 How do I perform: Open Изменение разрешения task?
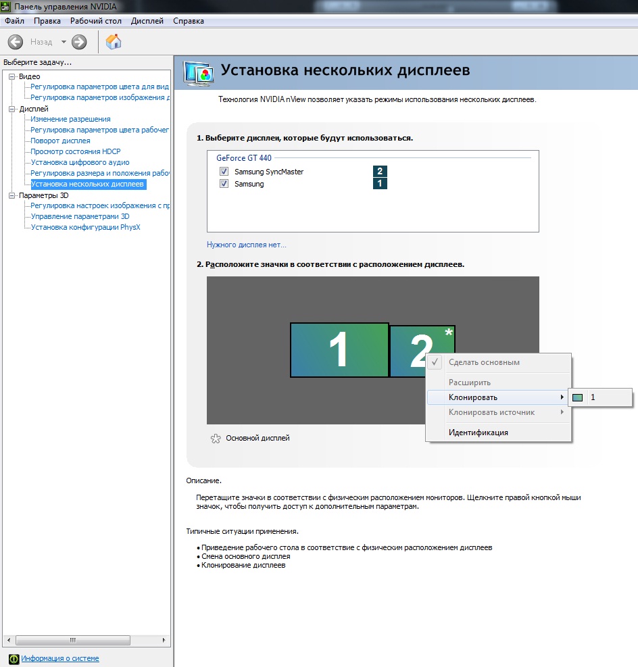(x=70, y=119)
